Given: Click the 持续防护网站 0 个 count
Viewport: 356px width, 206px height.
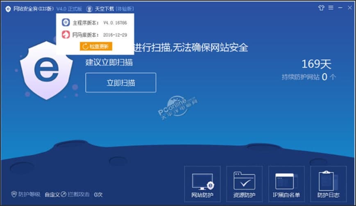Looking at the screenshot, I should [x=309, y=77].
